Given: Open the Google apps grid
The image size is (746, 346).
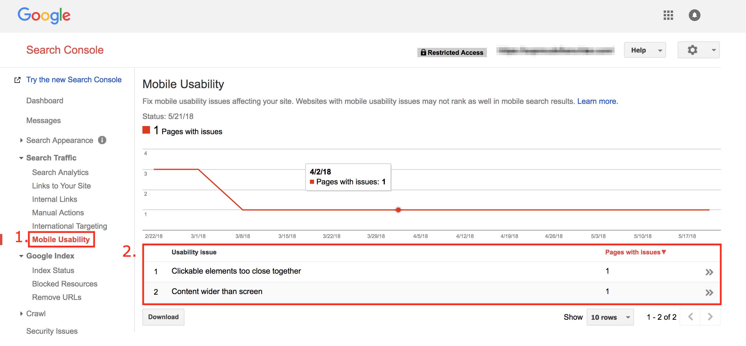Looking at the screenshot, I should [668, 15].
